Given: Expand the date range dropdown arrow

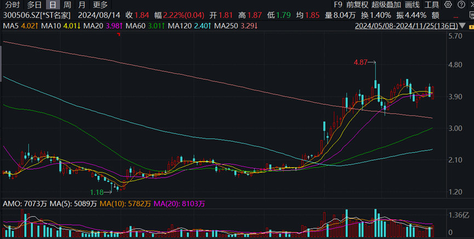Looking at the screenshot, I should click(x=461, y=26).
